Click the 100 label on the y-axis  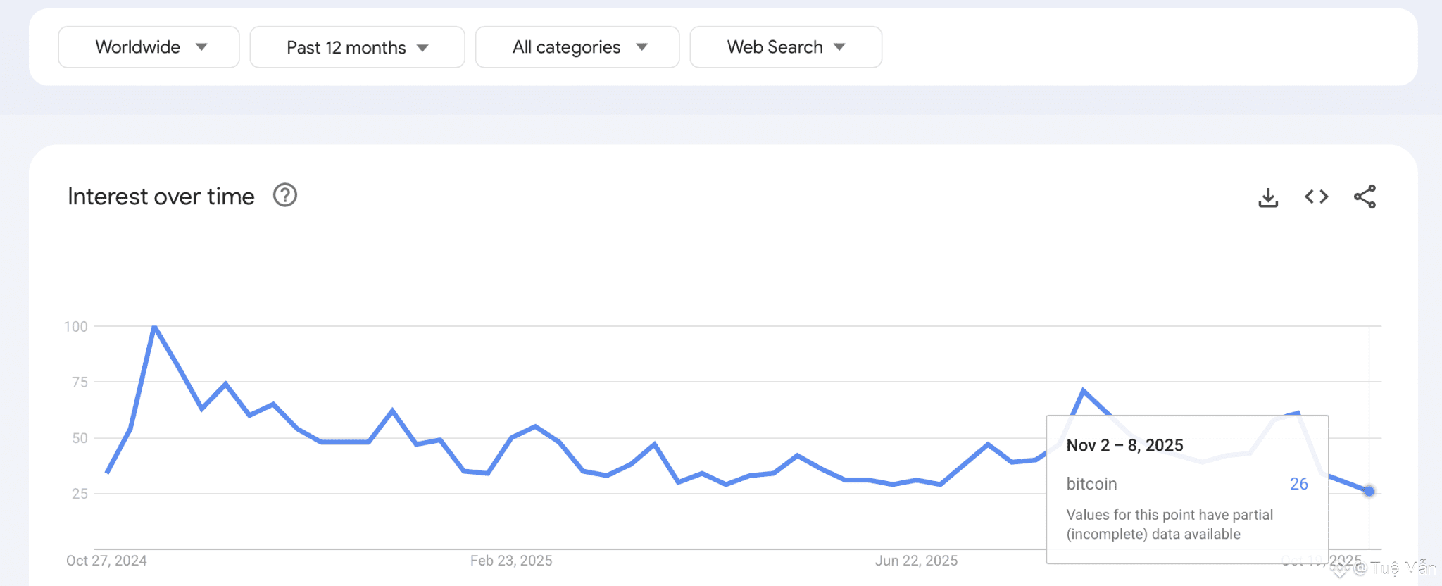(76, 327)
